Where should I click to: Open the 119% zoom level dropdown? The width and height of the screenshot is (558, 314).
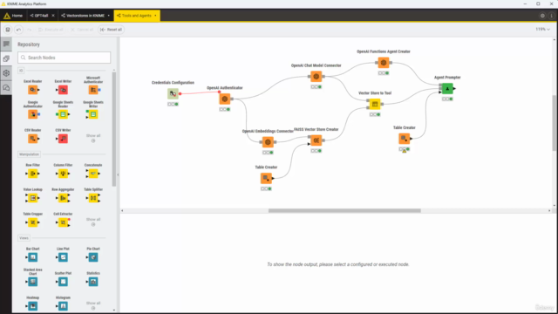tap(542, 29)
